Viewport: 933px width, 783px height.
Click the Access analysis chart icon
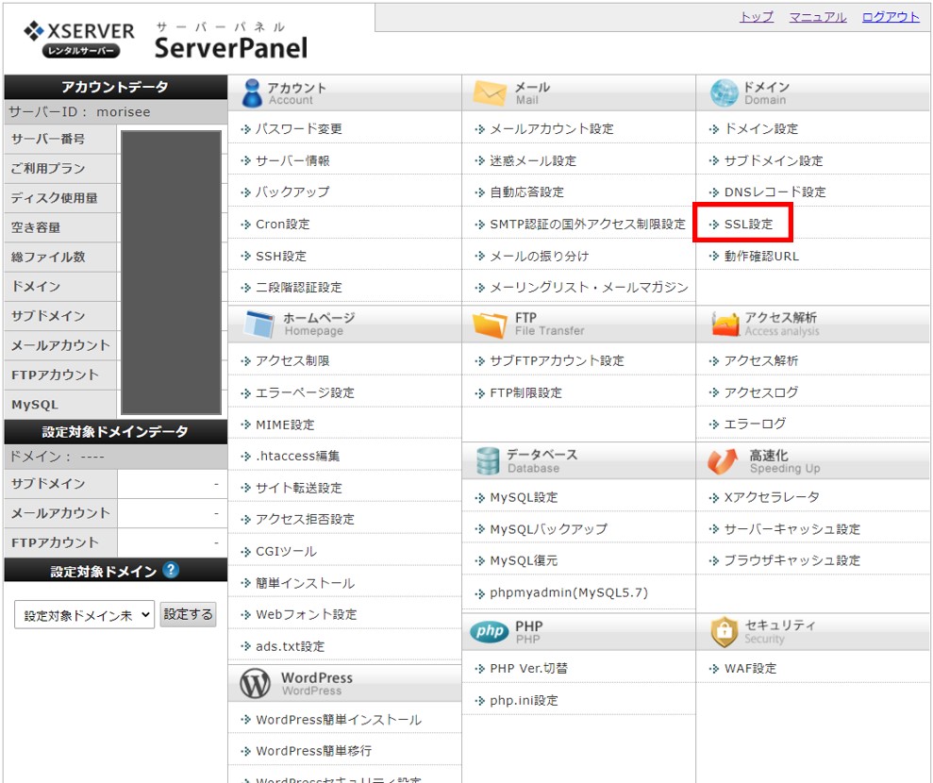(x=725, y=325)
